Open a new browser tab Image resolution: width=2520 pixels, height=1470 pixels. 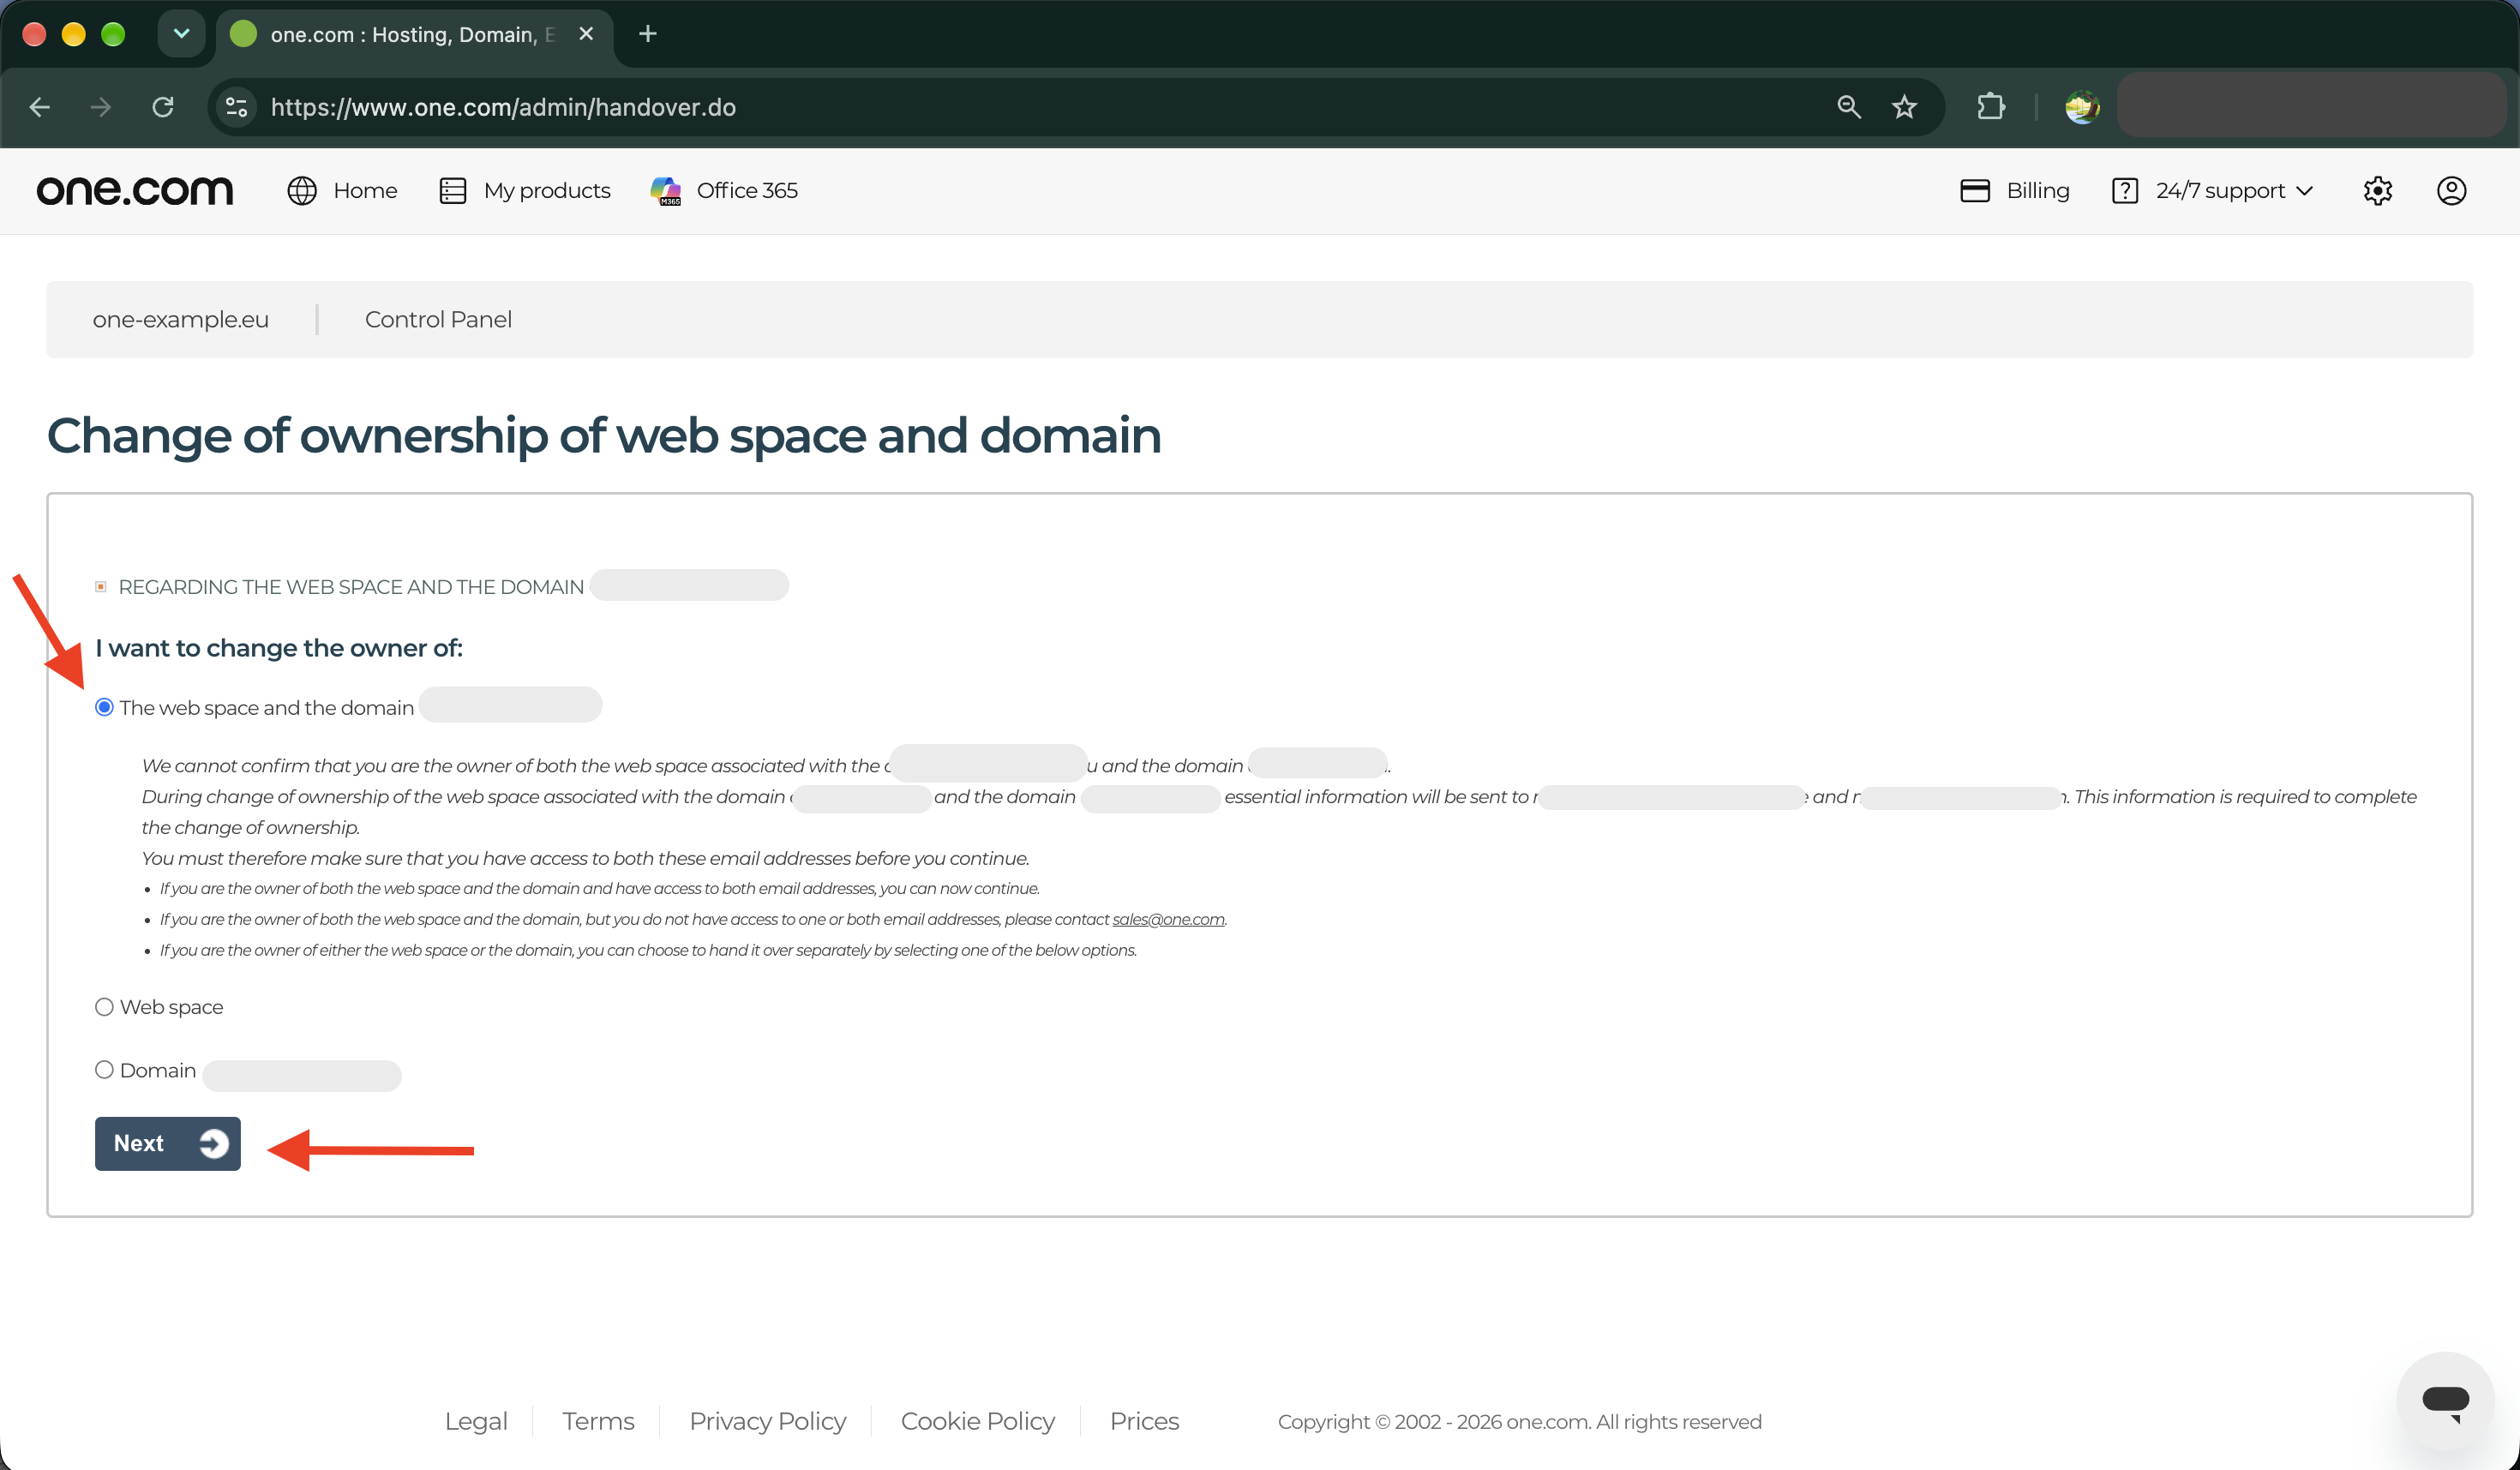(648, 34)
